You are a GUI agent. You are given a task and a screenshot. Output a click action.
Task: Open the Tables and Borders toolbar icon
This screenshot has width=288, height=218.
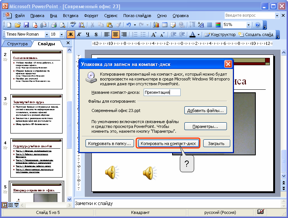click(173, 25)
